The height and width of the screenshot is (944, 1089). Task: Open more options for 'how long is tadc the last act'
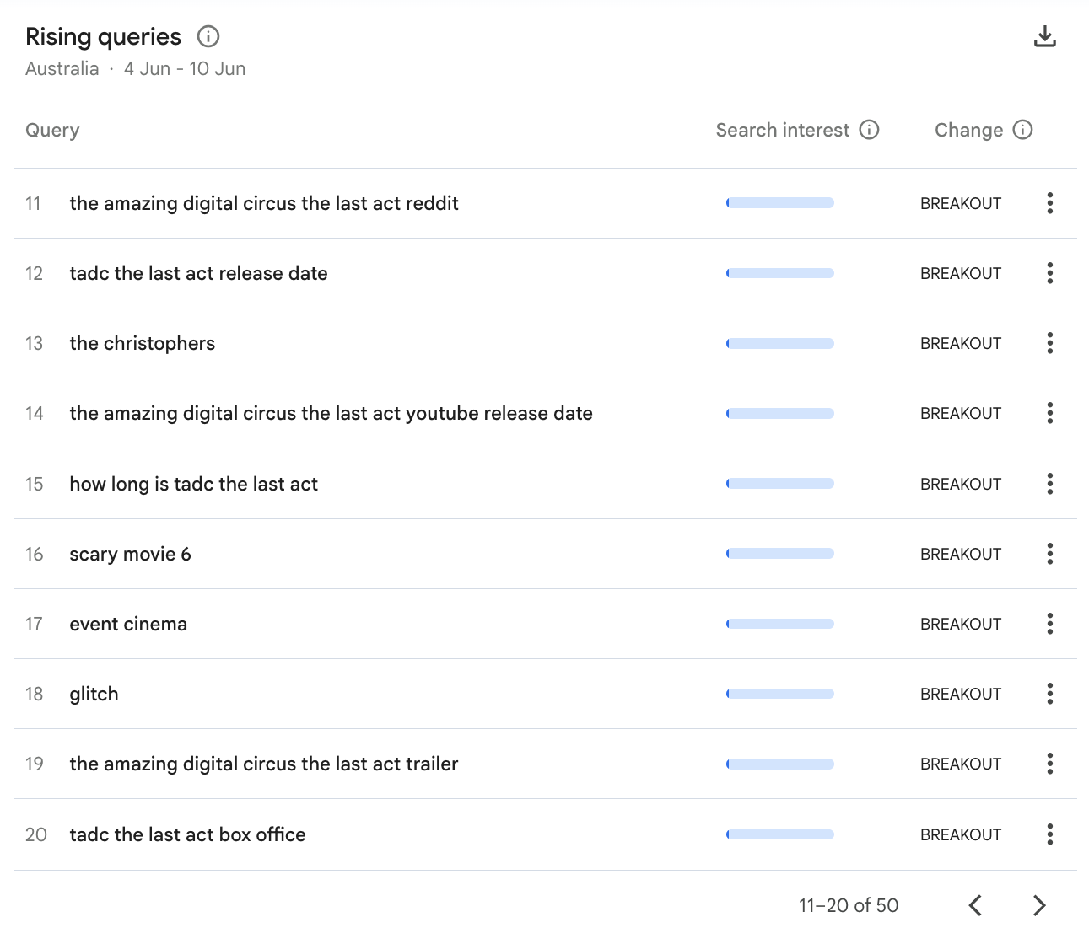click(x=1049, y=484)
